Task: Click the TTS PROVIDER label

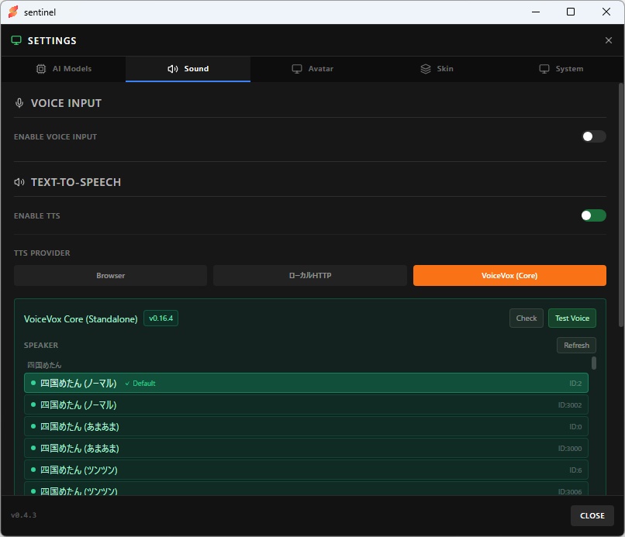Action: [x=42, y=253]
